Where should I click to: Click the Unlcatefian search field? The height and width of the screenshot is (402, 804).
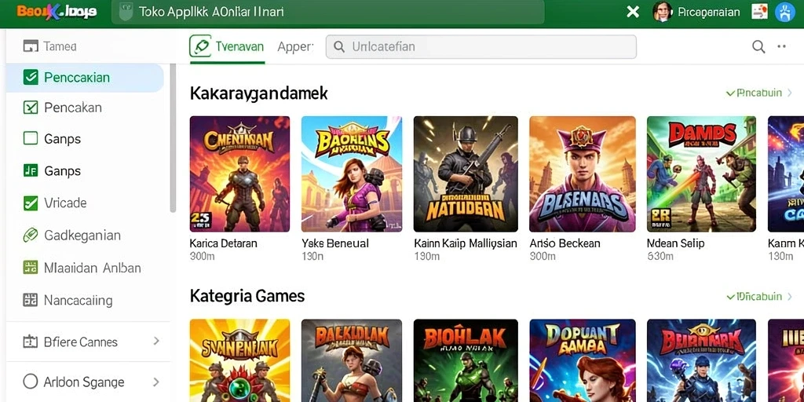pyautogui.click(x=481, y=46)
